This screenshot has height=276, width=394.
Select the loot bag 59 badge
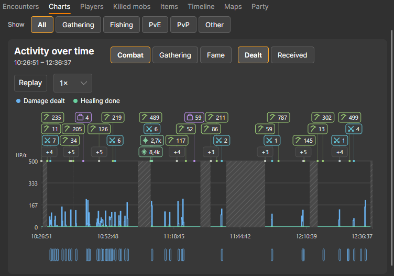pyautogui.click(x=194, y=117)
